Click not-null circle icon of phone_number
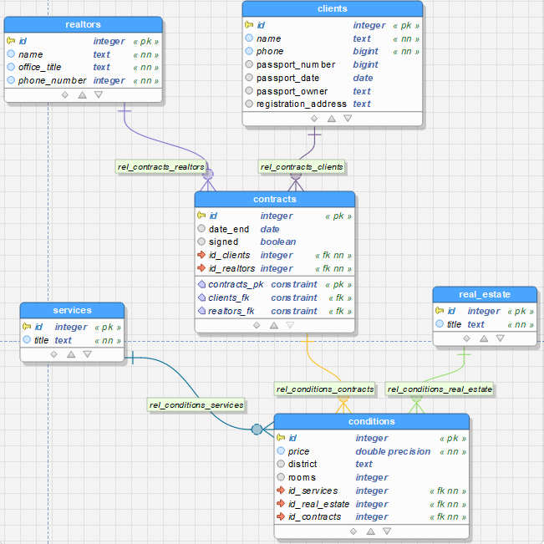This screenshot has width=544, height=544. coord(11,80)
